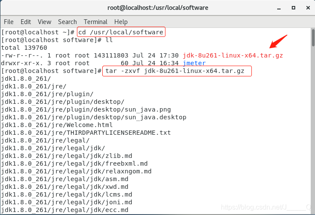The height and width of the screenshot is (215, 315).
Task: Open the Search menu
Action: click(x=67, y=21)
